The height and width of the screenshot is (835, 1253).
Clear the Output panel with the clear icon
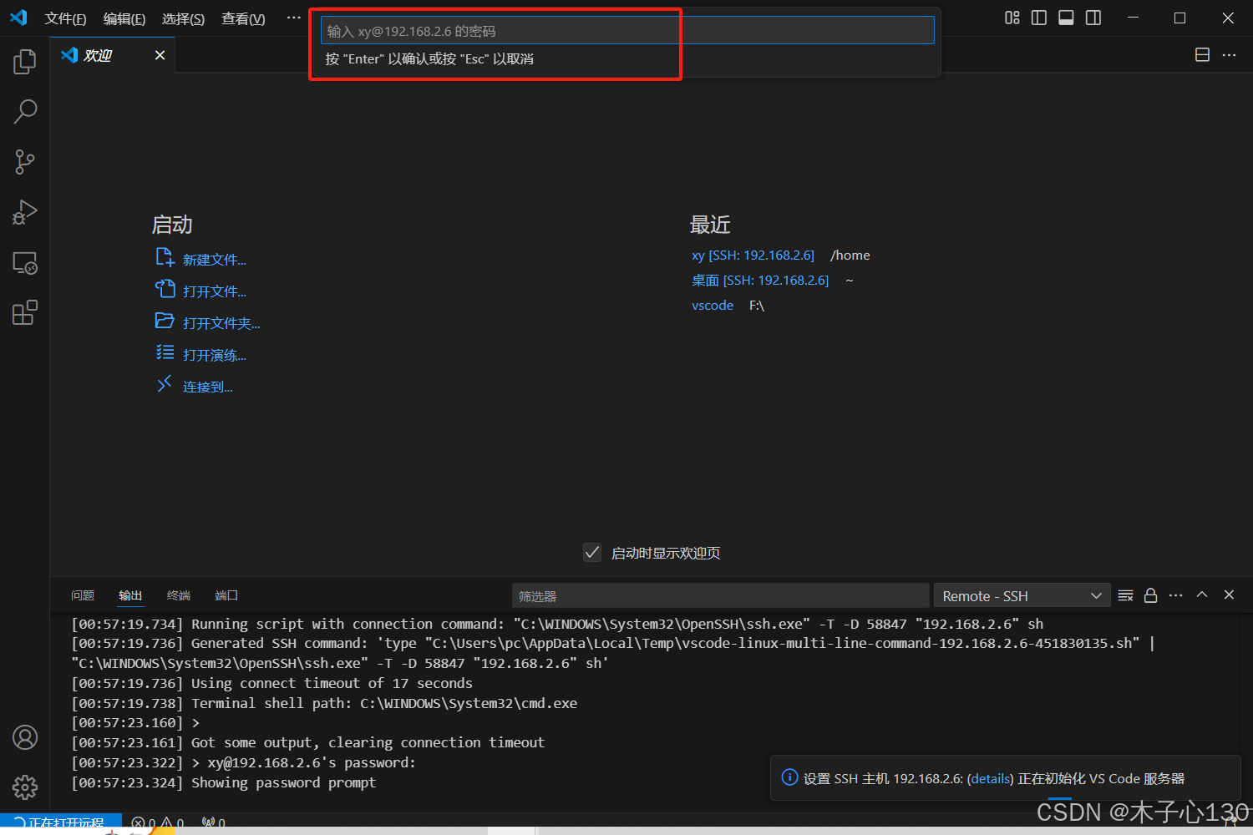(x=1124, y=595)
